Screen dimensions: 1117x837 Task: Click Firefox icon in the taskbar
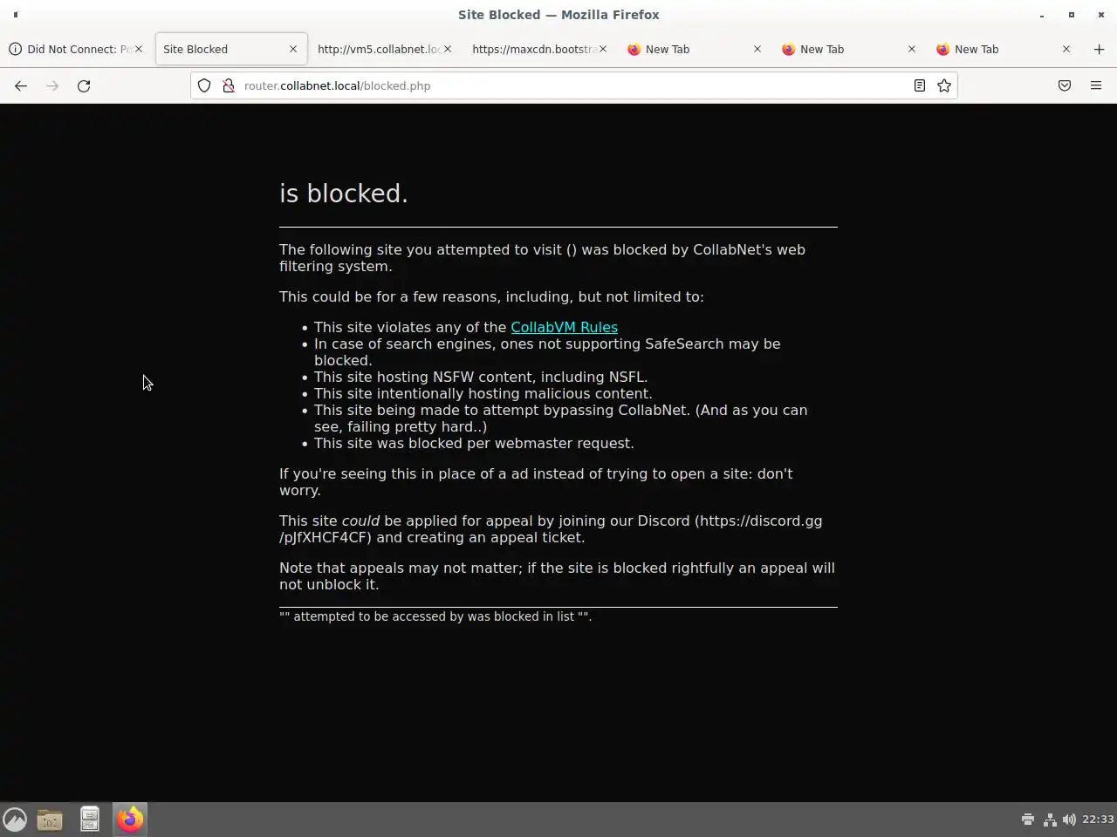coord(130,820)
